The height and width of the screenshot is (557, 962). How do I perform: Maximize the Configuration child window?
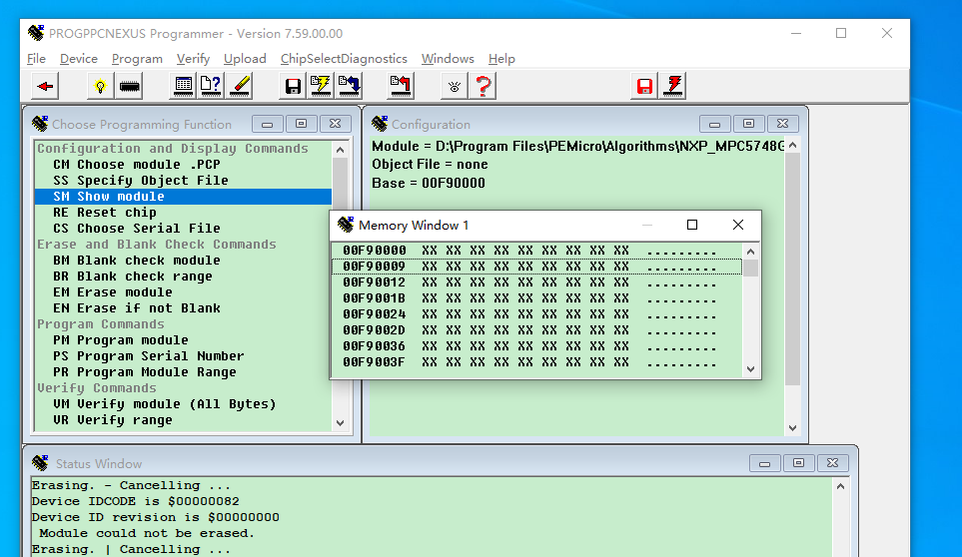point(748,124)
